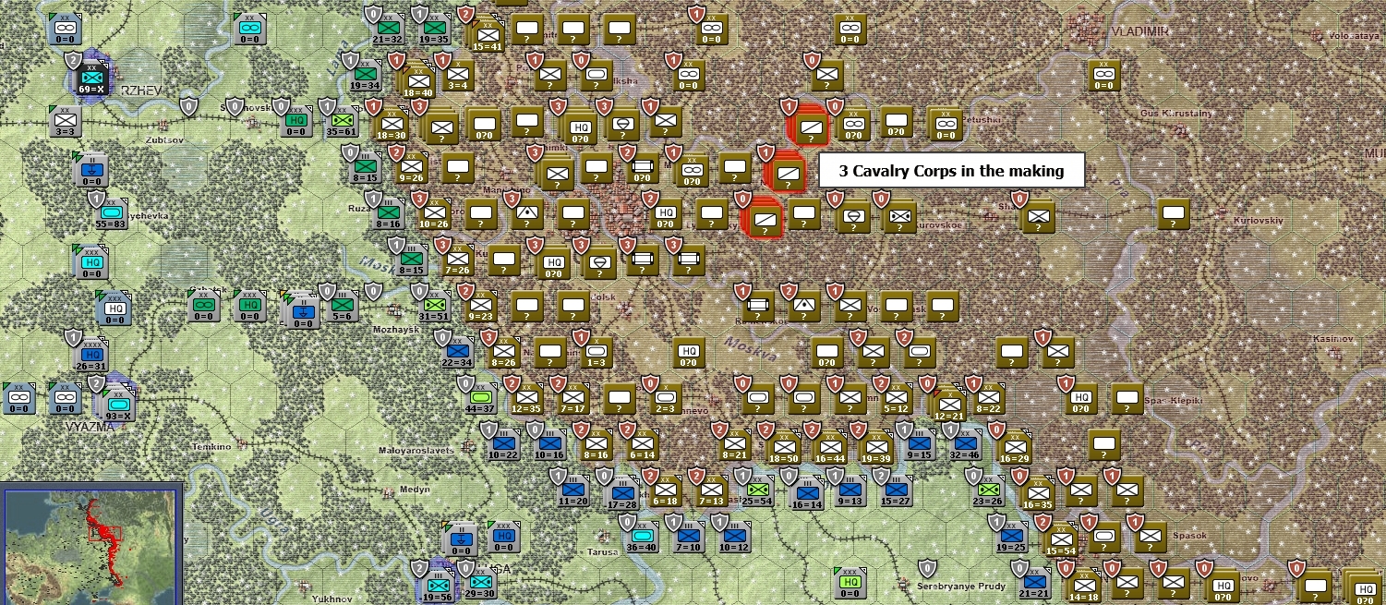This screenshot has height=605, width=1386.
Task: Select Soviet division 12=35
Action: pyautogui.click(x=527, y=397)
